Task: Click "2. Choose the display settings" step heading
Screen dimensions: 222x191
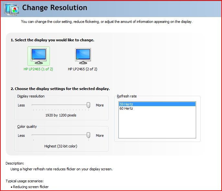Action: click(x=60, y=89)
